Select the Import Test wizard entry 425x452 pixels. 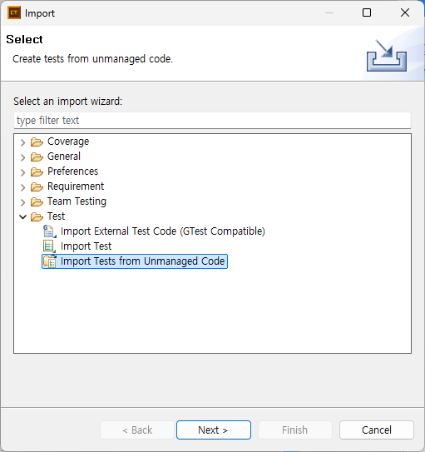[x=86, y=246]
